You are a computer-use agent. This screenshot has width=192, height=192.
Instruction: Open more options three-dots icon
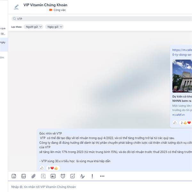click(102, 176)
